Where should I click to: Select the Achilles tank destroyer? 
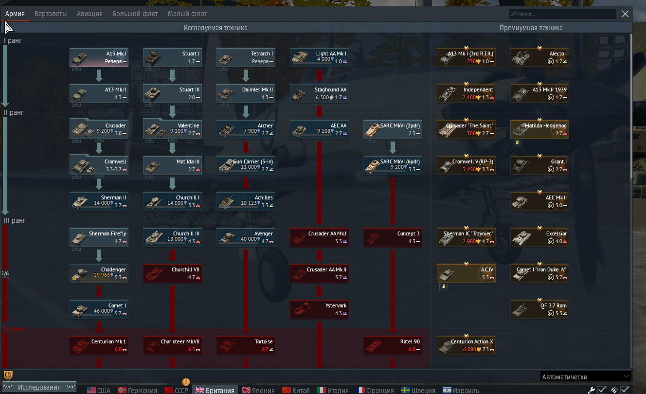point(246,201)
